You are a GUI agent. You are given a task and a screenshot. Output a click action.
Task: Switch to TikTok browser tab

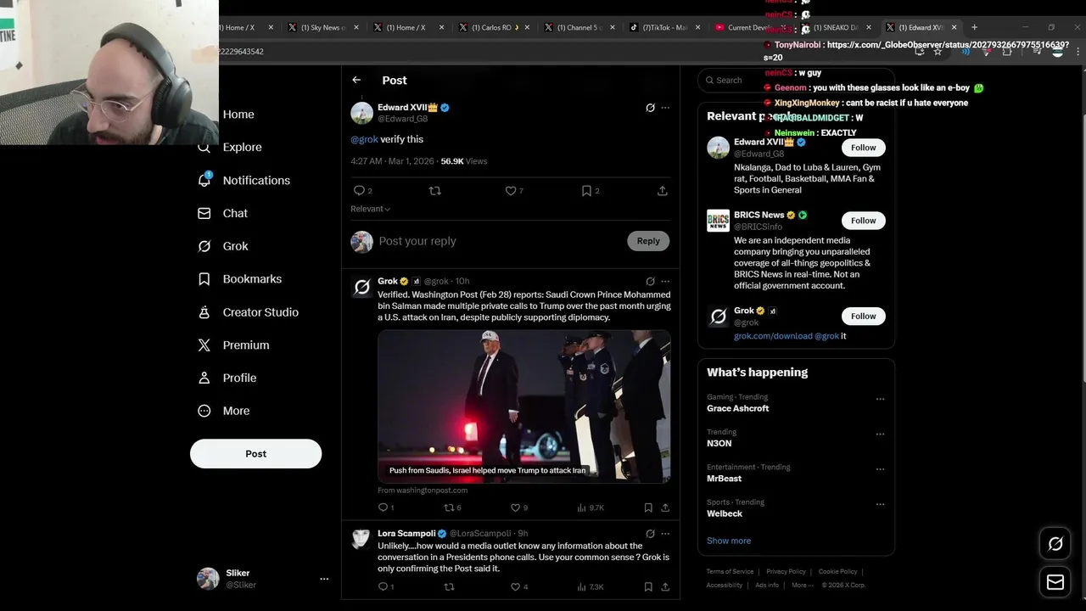point(665,27)
